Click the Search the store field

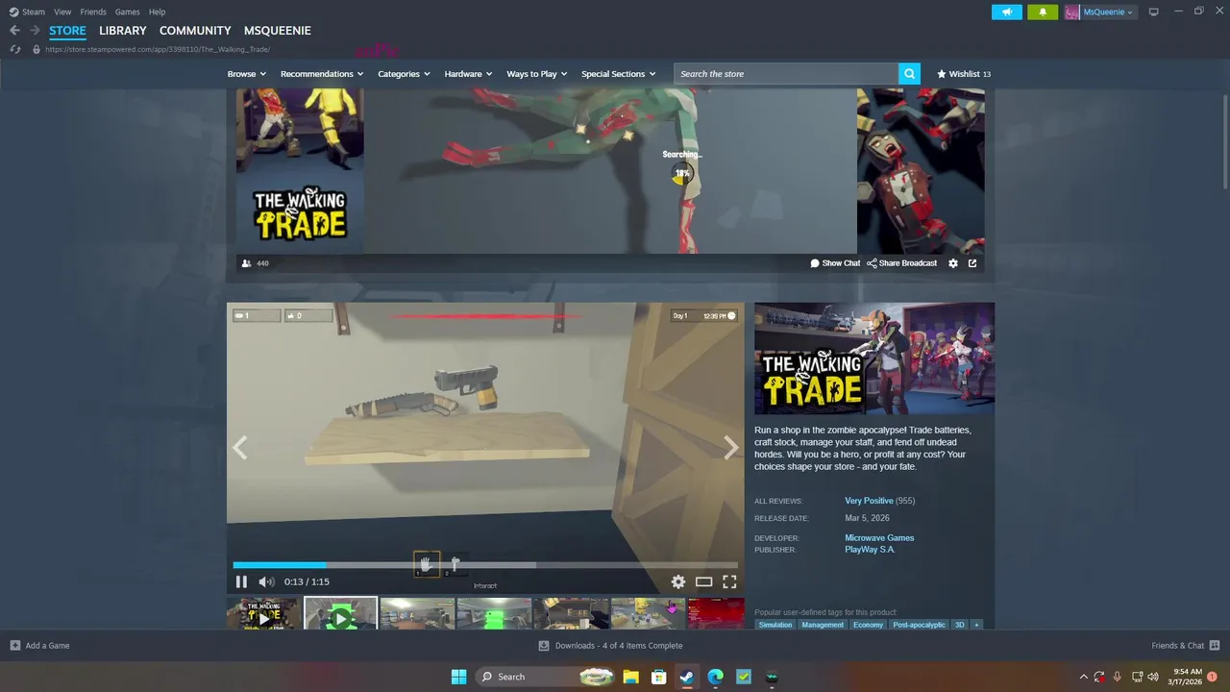click(786, 74)
